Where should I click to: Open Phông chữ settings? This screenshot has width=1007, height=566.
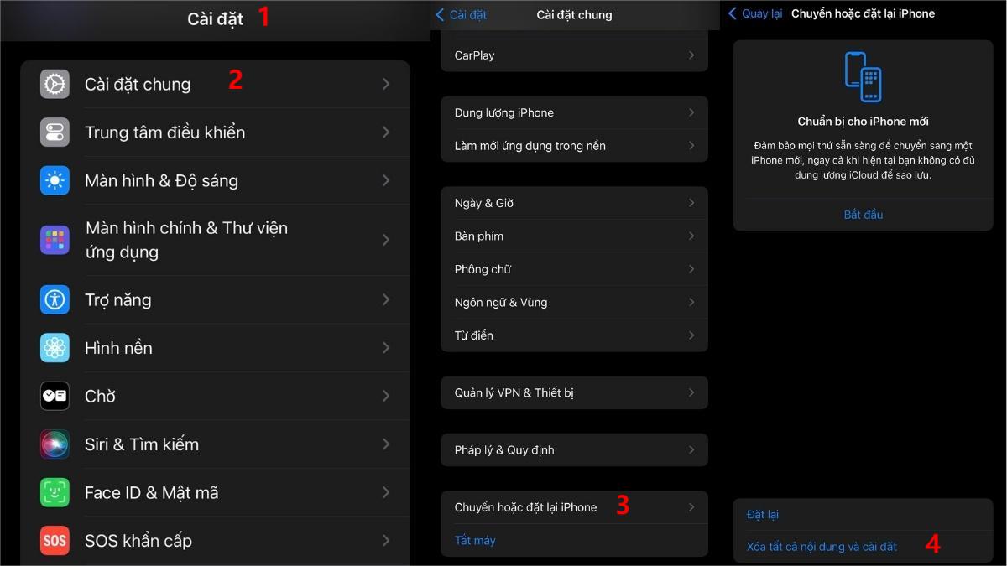574,269
